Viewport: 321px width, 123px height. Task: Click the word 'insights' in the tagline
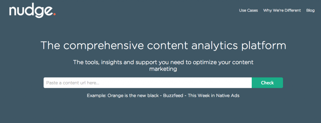111,62
